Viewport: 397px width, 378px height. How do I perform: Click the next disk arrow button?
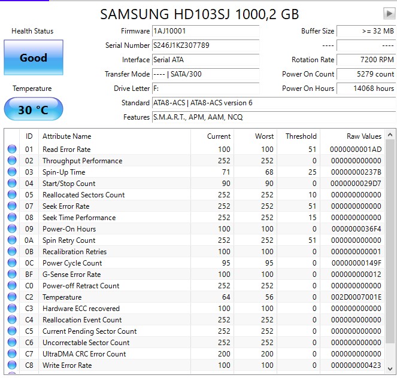pos(389,14)
